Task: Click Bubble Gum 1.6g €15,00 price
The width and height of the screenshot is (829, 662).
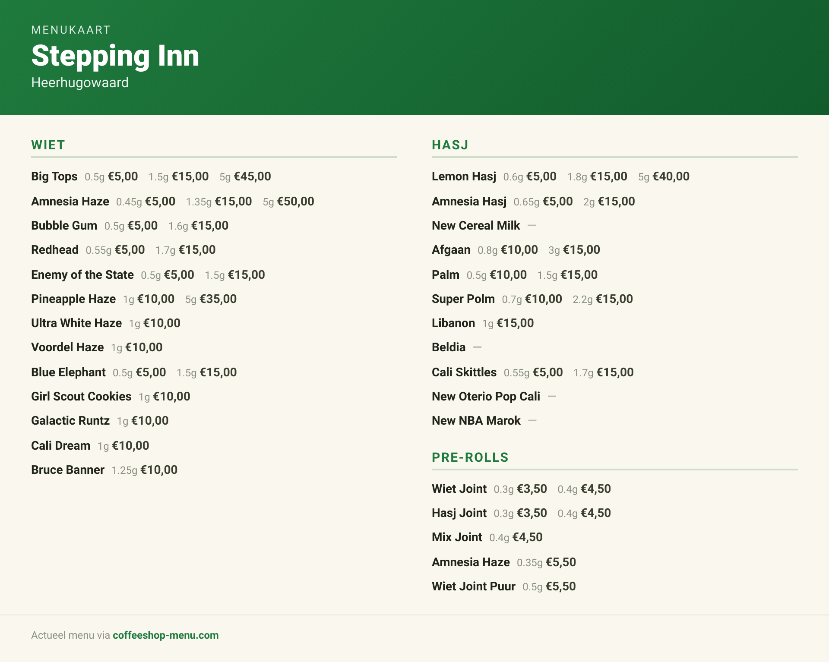Action: coord(198,226)
